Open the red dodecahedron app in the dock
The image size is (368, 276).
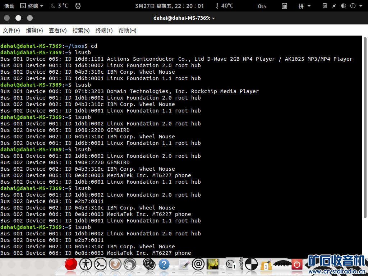pyautogui.click(x=71, y=264)
